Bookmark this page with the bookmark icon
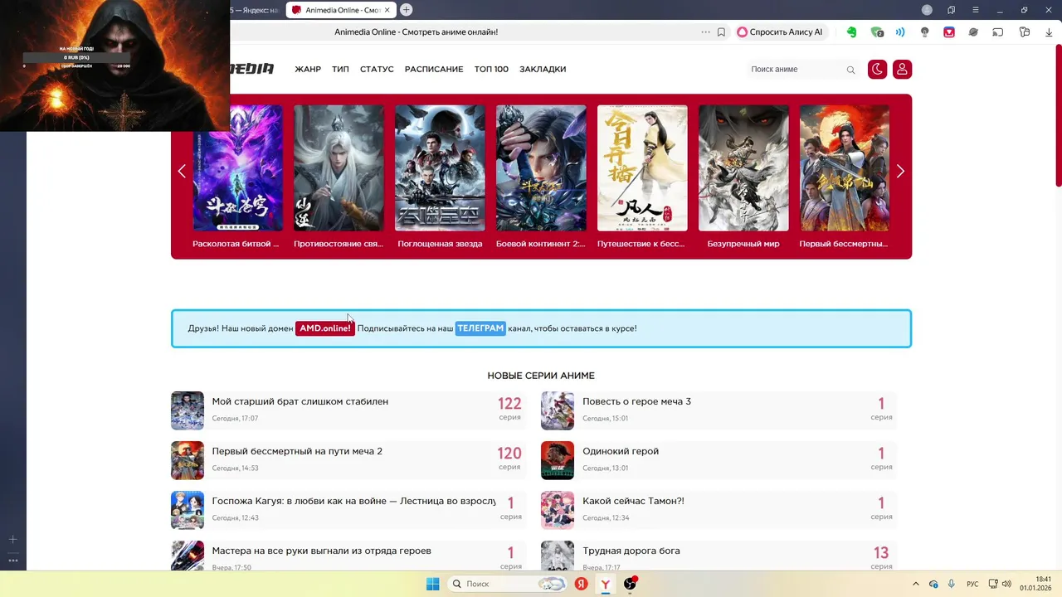Viewport: 1062px width, 597px height. coord(721,32)
